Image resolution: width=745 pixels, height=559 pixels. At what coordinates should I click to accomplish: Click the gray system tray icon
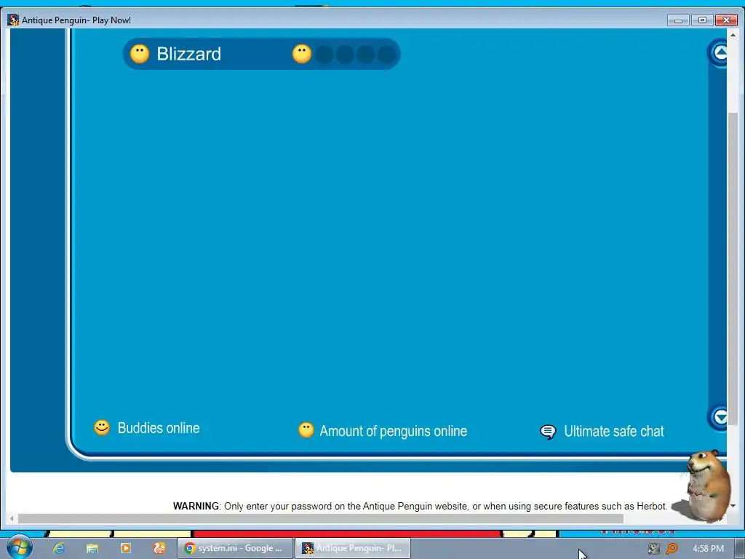click(654, 549)
